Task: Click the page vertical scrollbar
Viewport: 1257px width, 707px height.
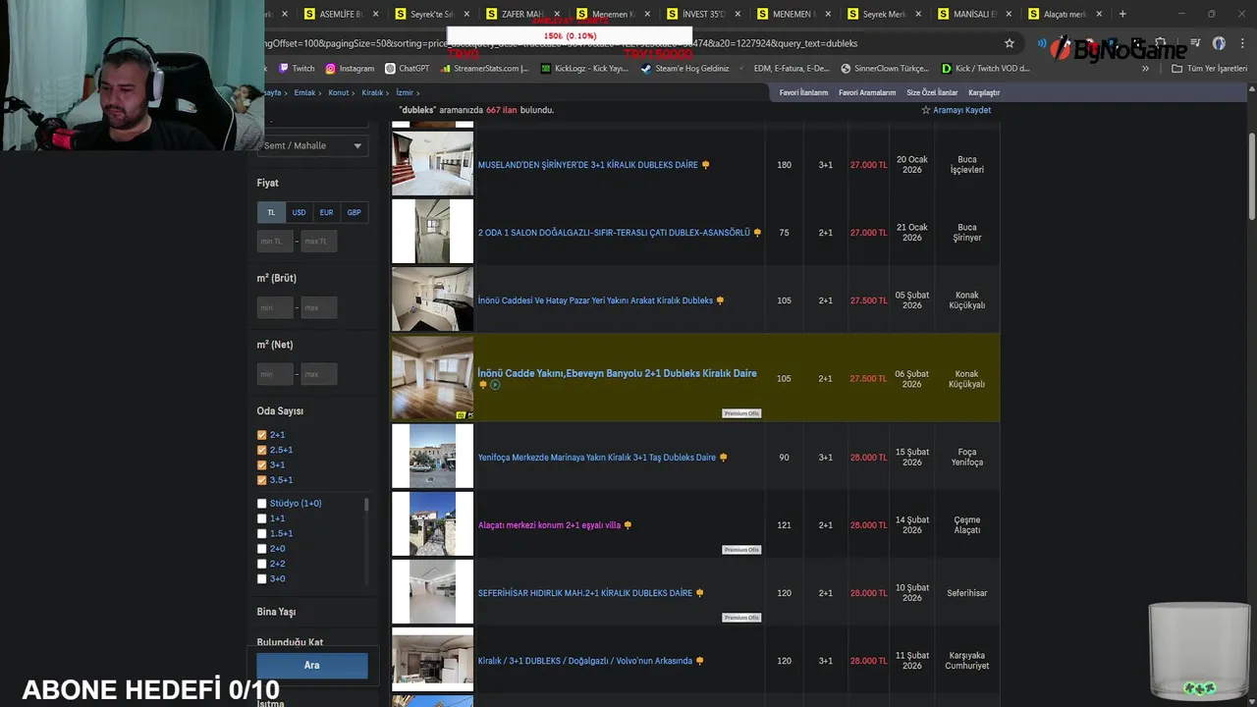Action: [x=1252, y=175]
